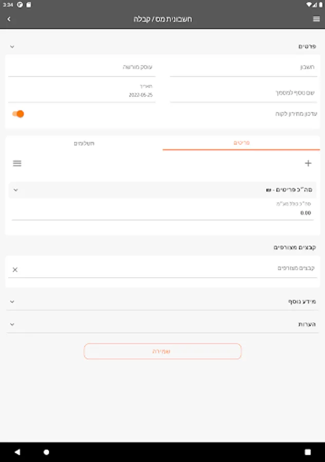Viewport: 325px width, 462px height.
Task: Collapse the פרטים details section
Action: pyautogui.click(x=12, y=47)
